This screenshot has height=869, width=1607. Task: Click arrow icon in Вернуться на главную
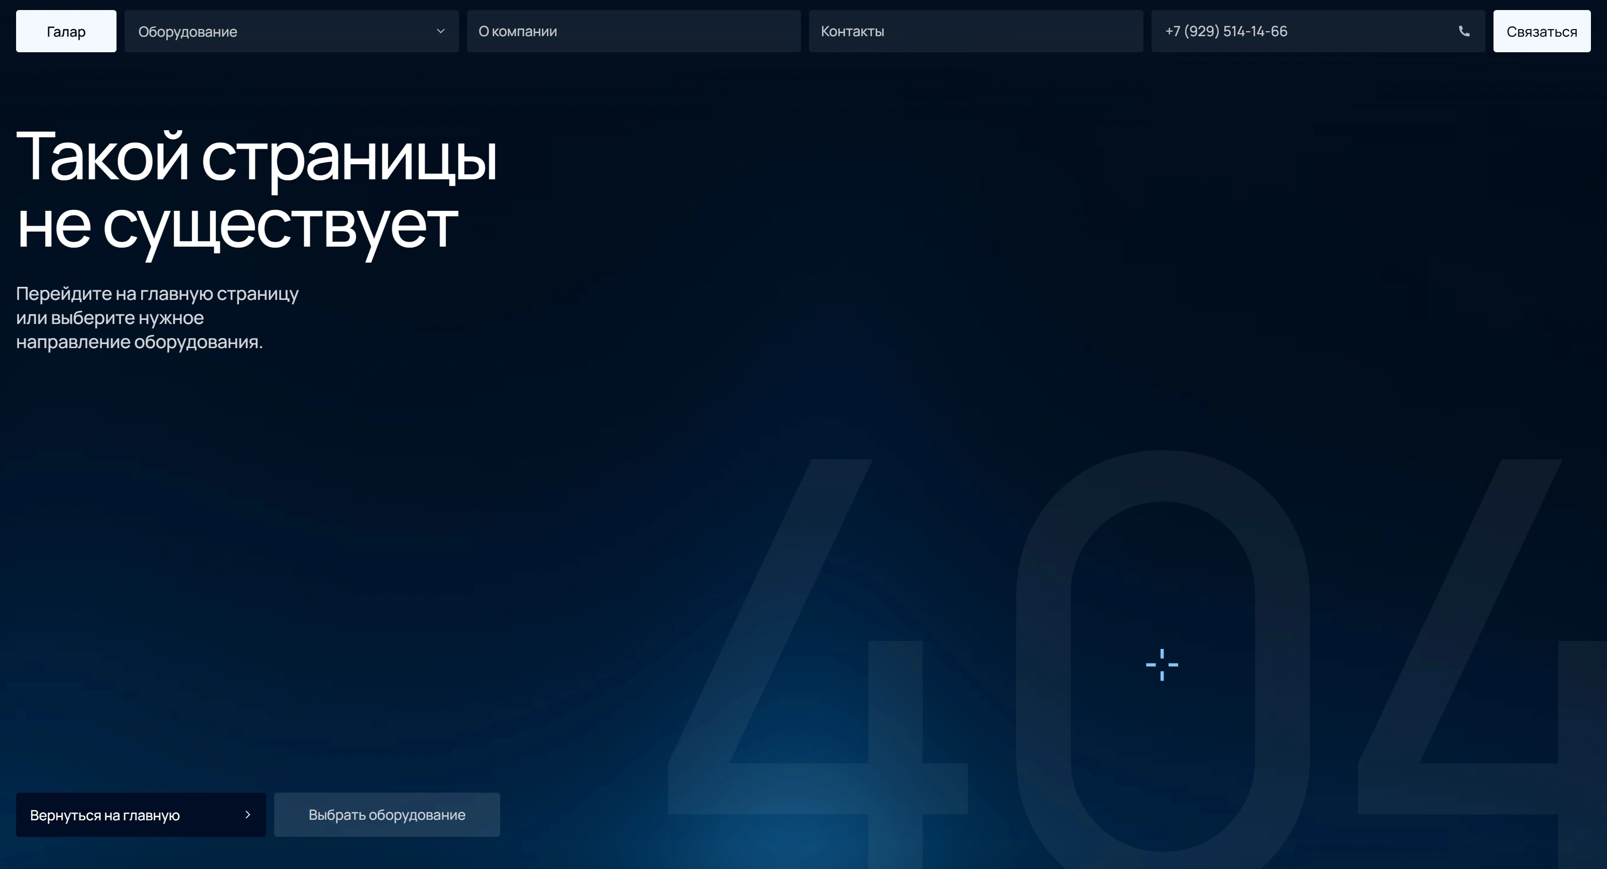click(248, 815)
